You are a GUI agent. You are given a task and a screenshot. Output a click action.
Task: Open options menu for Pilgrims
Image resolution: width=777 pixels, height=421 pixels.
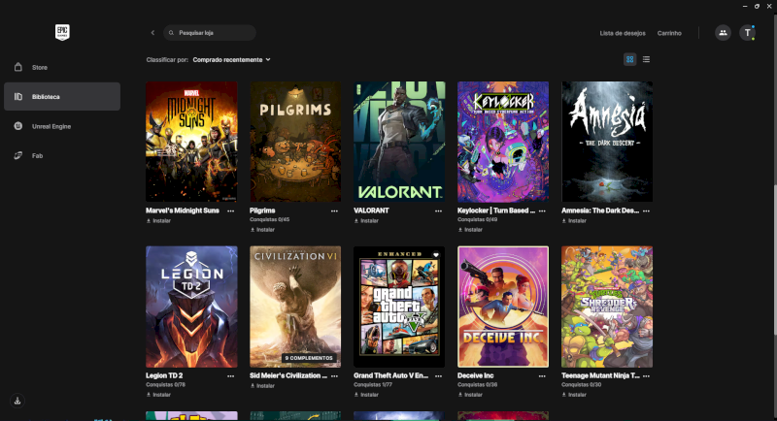[x=334, y=210]
